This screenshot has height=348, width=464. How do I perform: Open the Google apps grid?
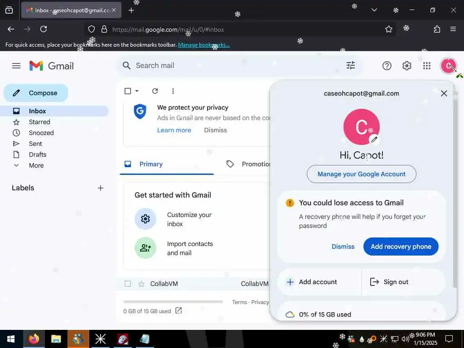pyautogui.click(x=427, y=66)
